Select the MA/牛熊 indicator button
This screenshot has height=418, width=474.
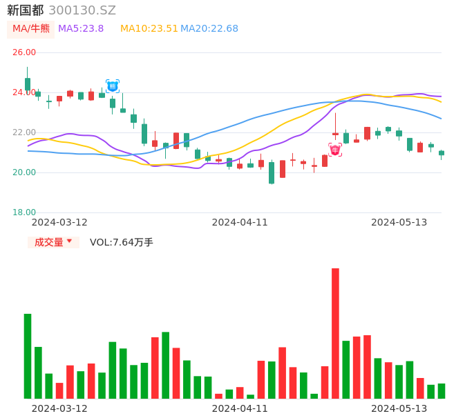pyautogui.click(x=31, y=29)
